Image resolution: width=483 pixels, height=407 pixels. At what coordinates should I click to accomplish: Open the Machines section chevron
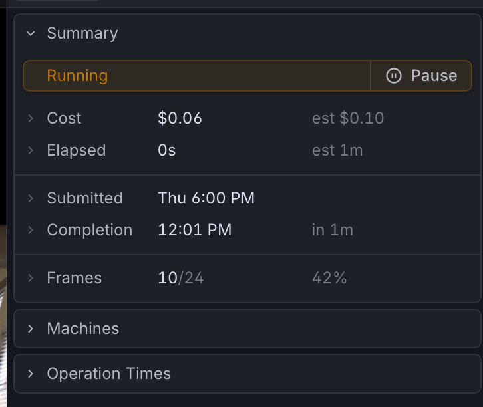[31, 329]
